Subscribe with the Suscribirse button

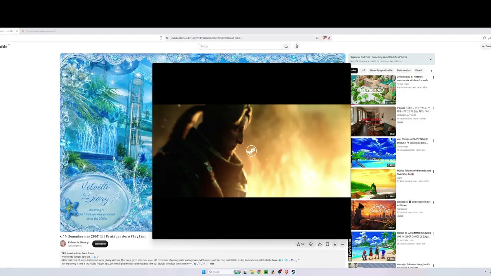click(x=100, y=244)
